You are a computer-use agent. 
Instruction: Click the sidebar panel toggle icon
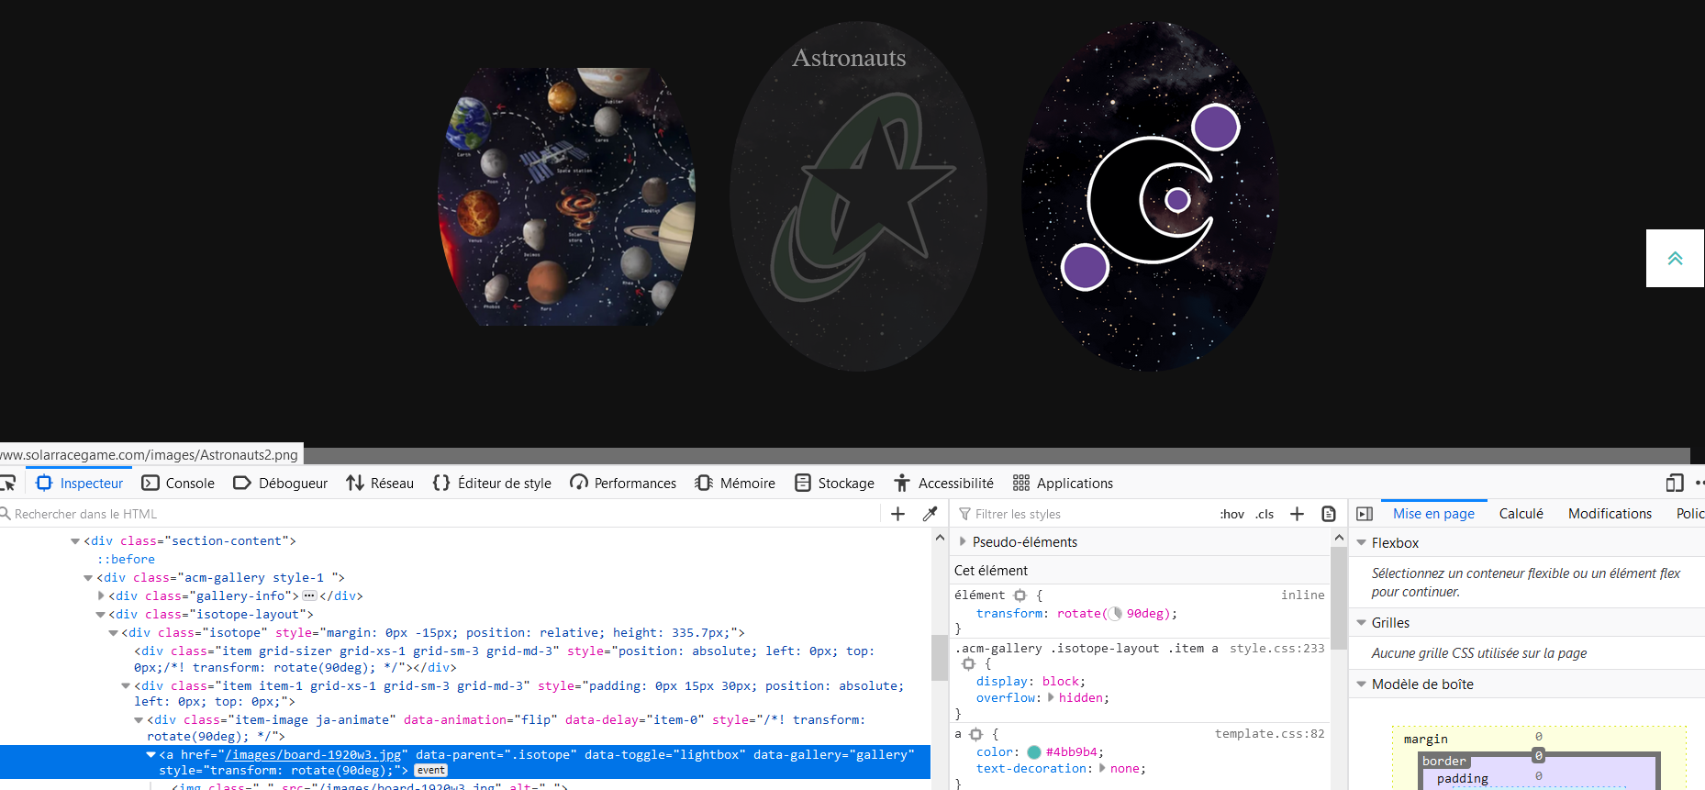tap(1365, 514)
